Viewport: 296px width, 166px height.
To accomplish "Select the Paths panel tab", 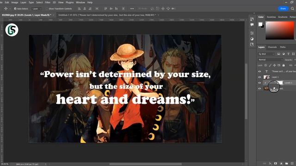I will (283, 47).
